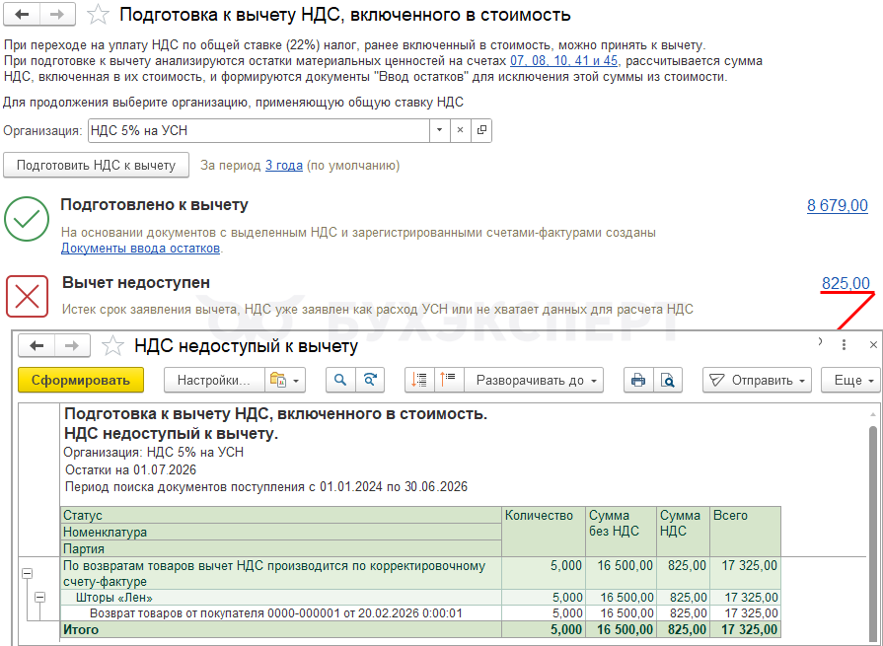Click the green checkmark Подготовлено к вычету icon
This screenshot has width=883, height=646.
pyautogui.click(x=27, y=219)
